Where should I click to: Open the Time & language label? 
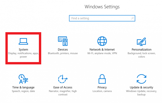[23, 87]
